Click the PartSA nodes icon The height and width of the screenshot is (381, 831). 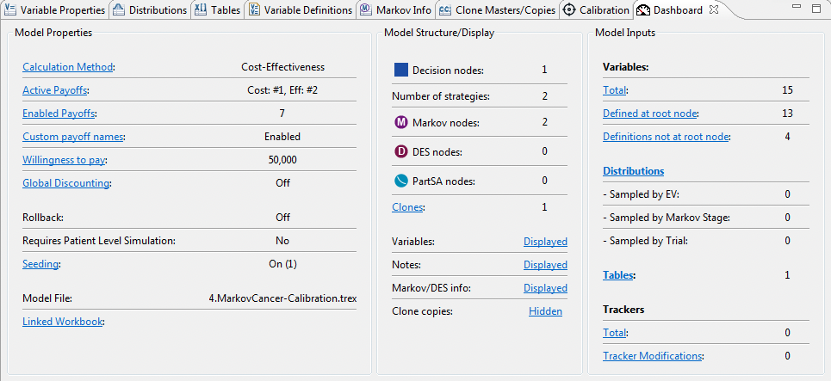click(x=401, y=181)
